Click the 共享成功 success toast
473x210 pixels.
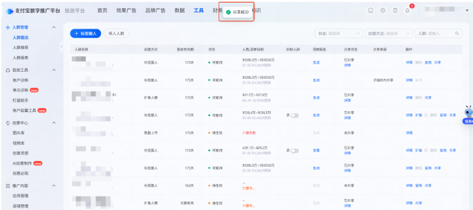pos(237,12)
